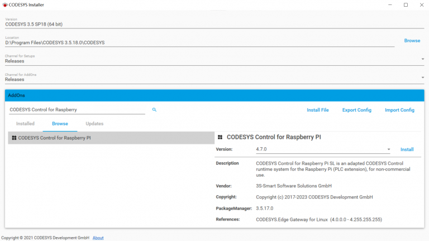This screenshot has height=241, width=429.
Task: Click the AddOns search input field
Action: click(x=77, y=110)
